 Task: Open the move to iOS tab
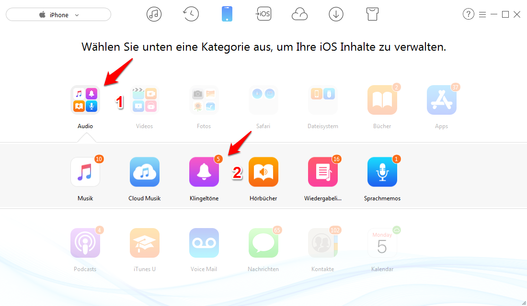click(x=263, y=14)
